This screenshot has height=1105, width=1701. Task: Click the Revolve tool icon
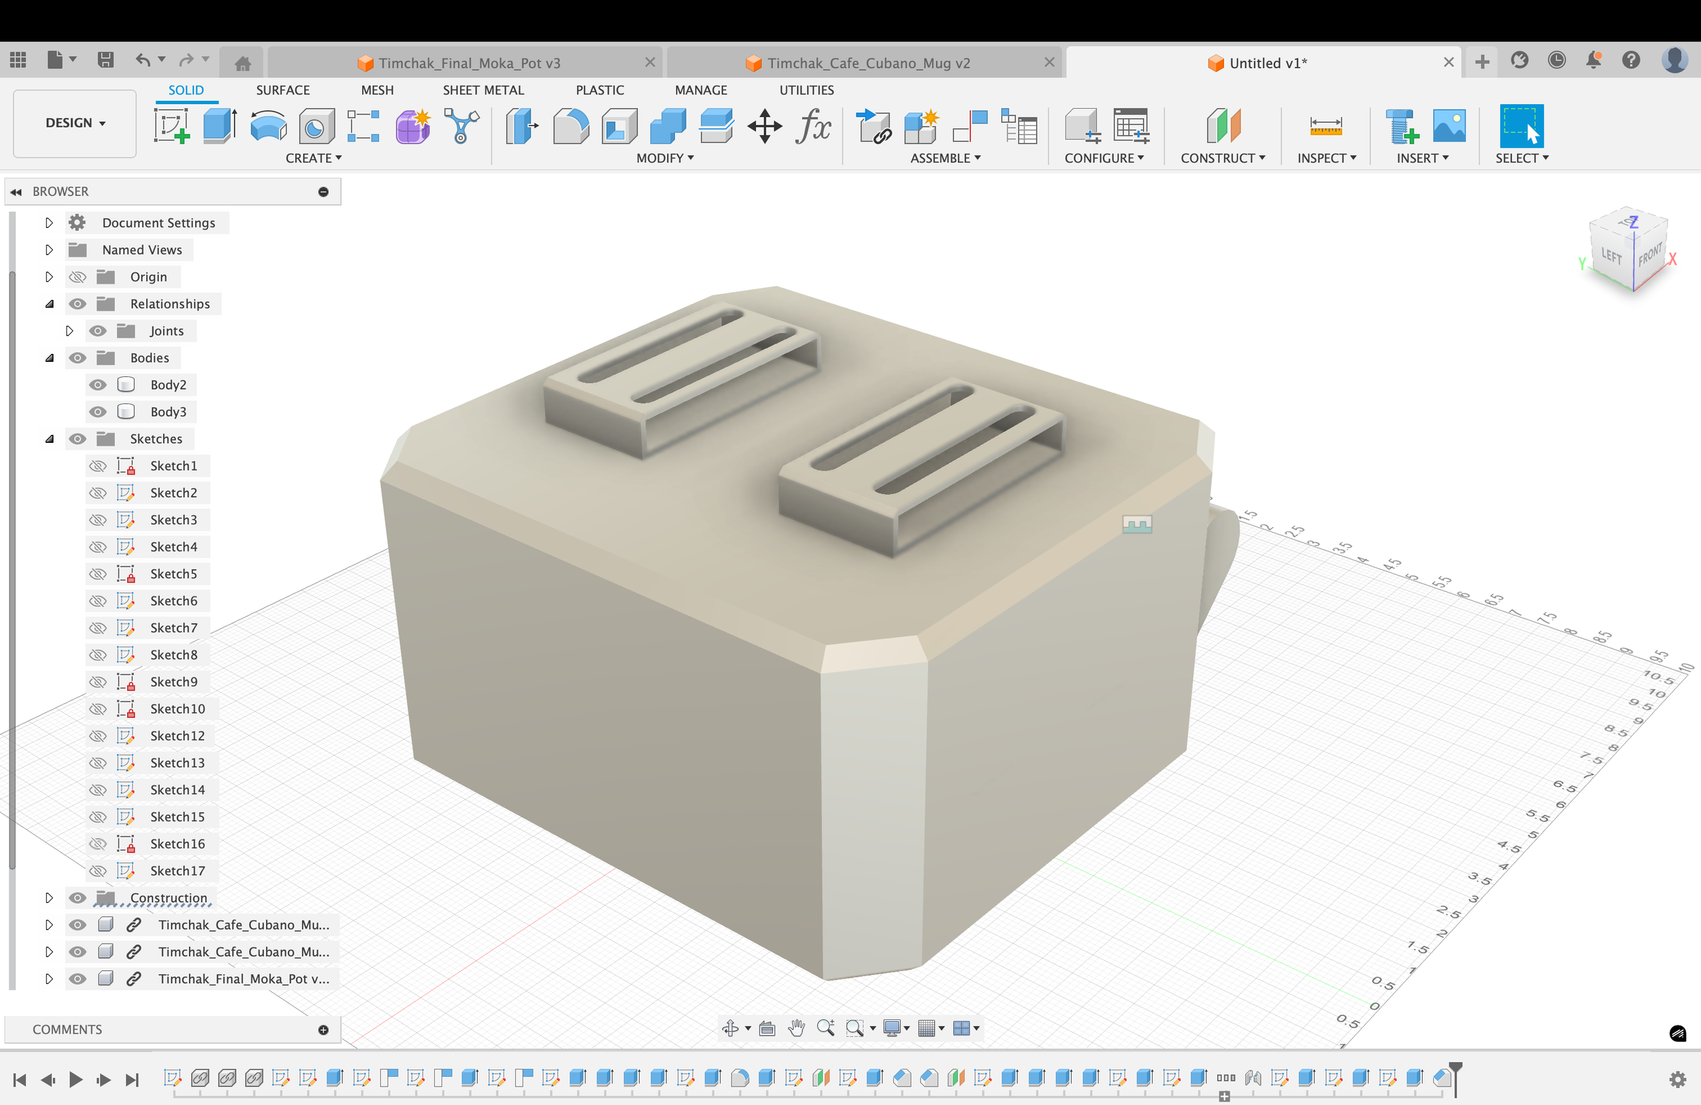[x=268, y=127]
